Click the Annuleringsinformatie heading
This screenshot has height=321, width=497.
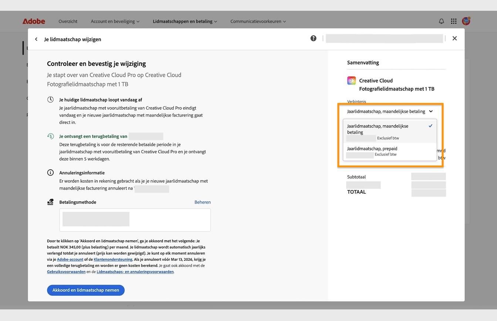click(x=82, y=173)
